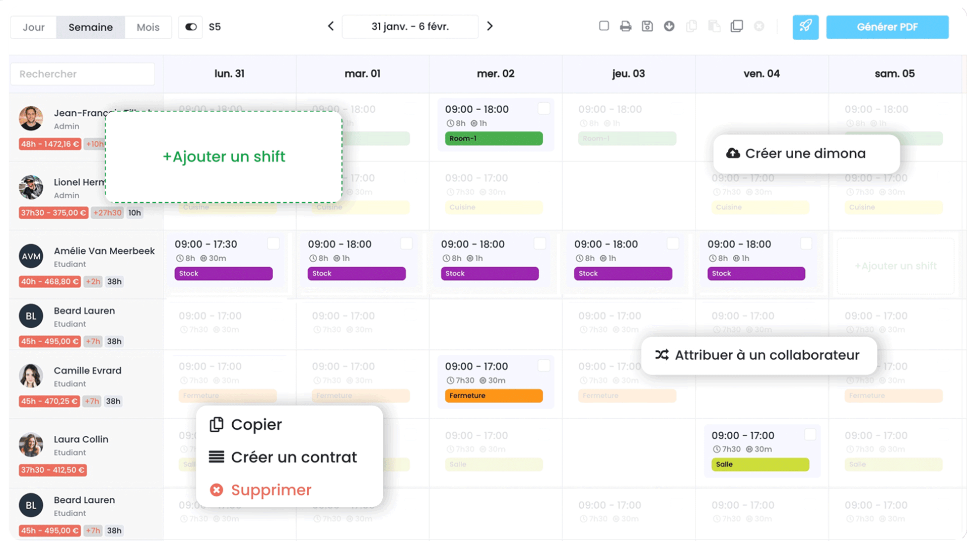Screen dimensions: 967x543
Task: Focus the Rechercher search field
Action: [x=83, y=74]
